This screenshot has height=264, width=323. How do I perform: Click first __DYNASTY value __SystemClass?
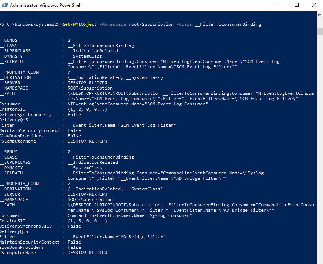tap(85, 56)
